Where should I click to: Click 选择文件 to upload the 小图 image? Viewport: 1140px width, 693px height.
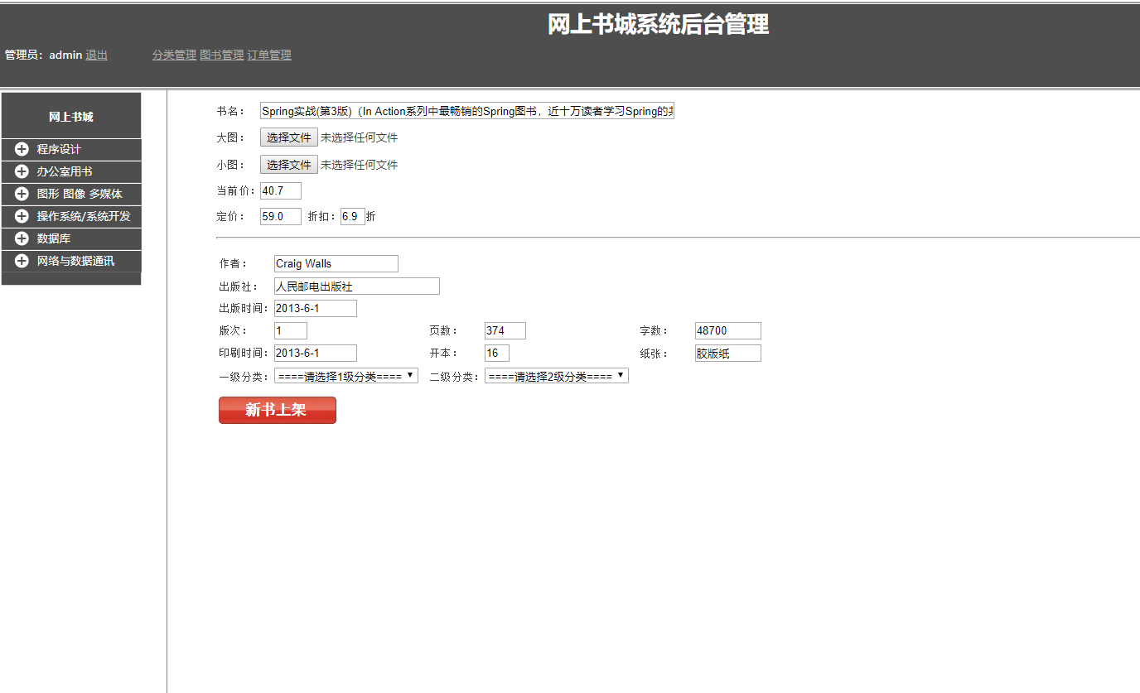(x=288, y=164)
